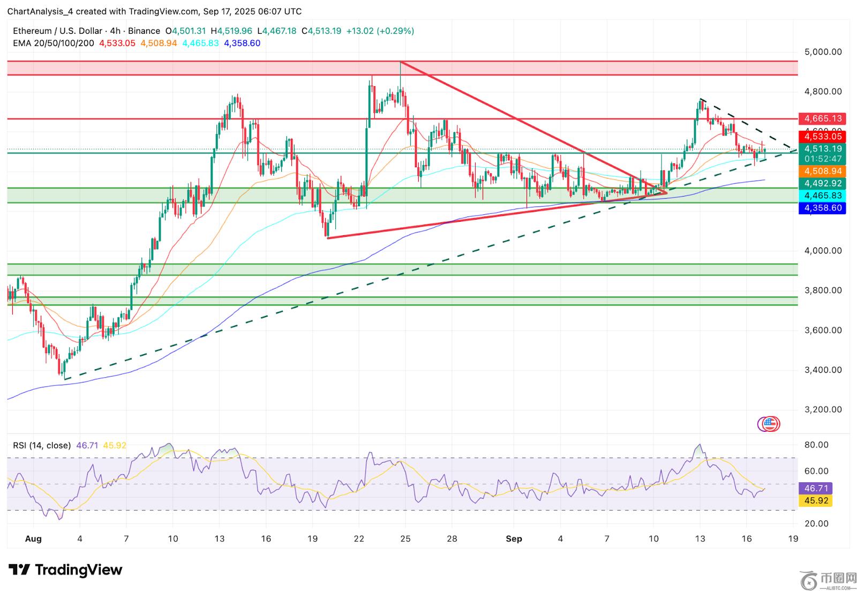The height and width of the screenshot is (591, 857).
Task: Select the red 4,665.13 price axis label
Action: tap(822, 118)
